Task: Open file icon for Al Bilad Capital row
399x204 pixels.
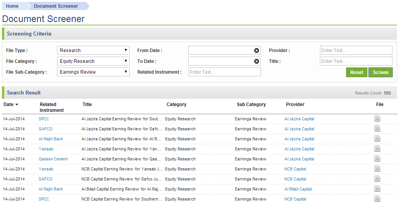Action: [x=377, y=189]
